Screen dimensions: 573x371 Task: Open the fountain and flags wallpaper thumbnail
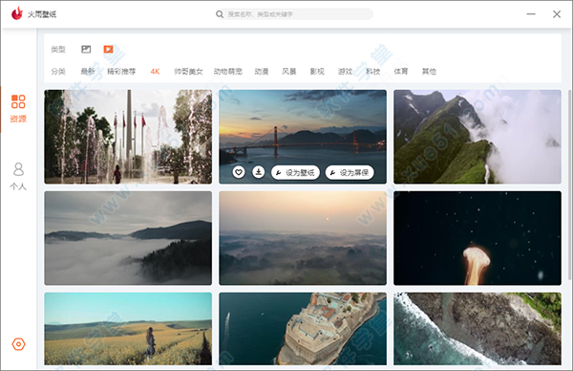click(x=128, y=137)
